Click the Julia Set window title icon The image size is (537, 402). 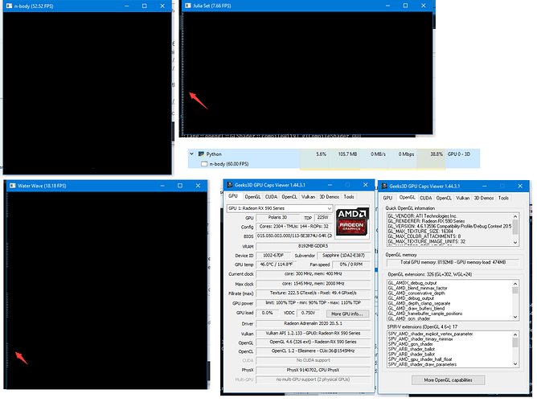(x=187, y=6)
